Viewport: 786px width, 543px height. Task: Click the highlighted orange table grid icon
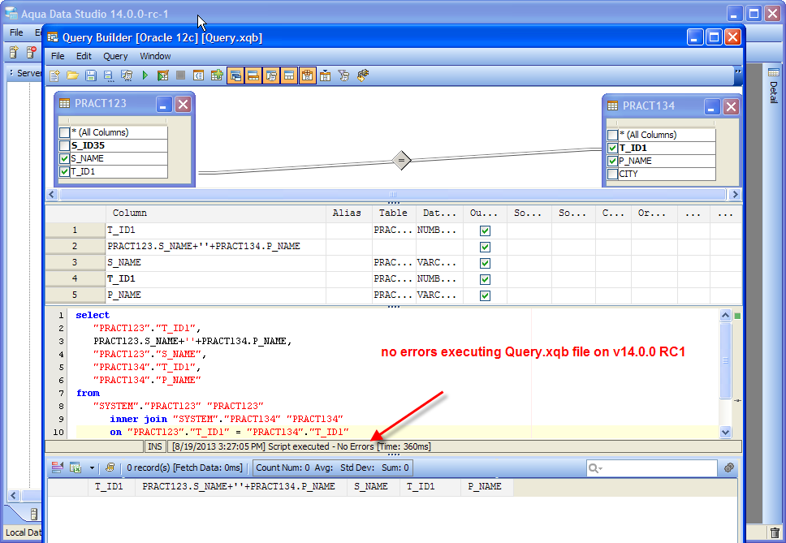click(x=307, y=75)
